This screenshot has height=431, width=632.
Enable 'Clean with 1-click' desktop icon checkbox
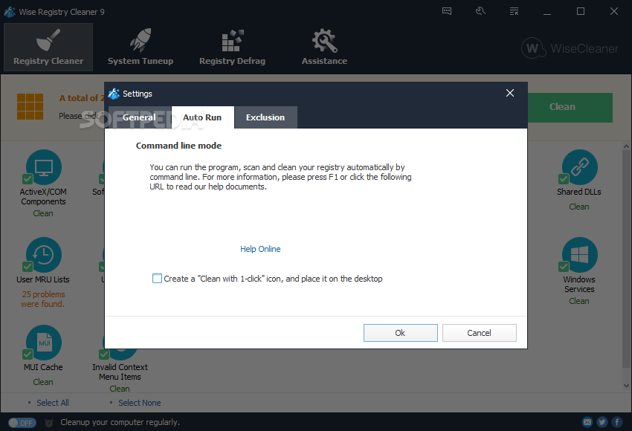[157, 279]
